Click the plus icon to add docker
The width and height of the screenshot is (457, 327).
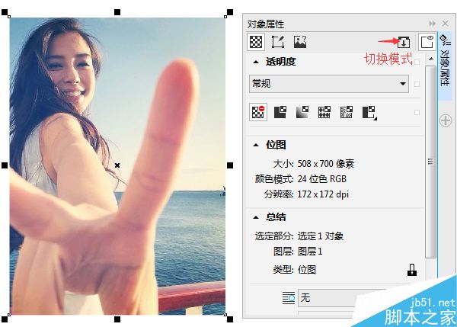tap(446, 120)
